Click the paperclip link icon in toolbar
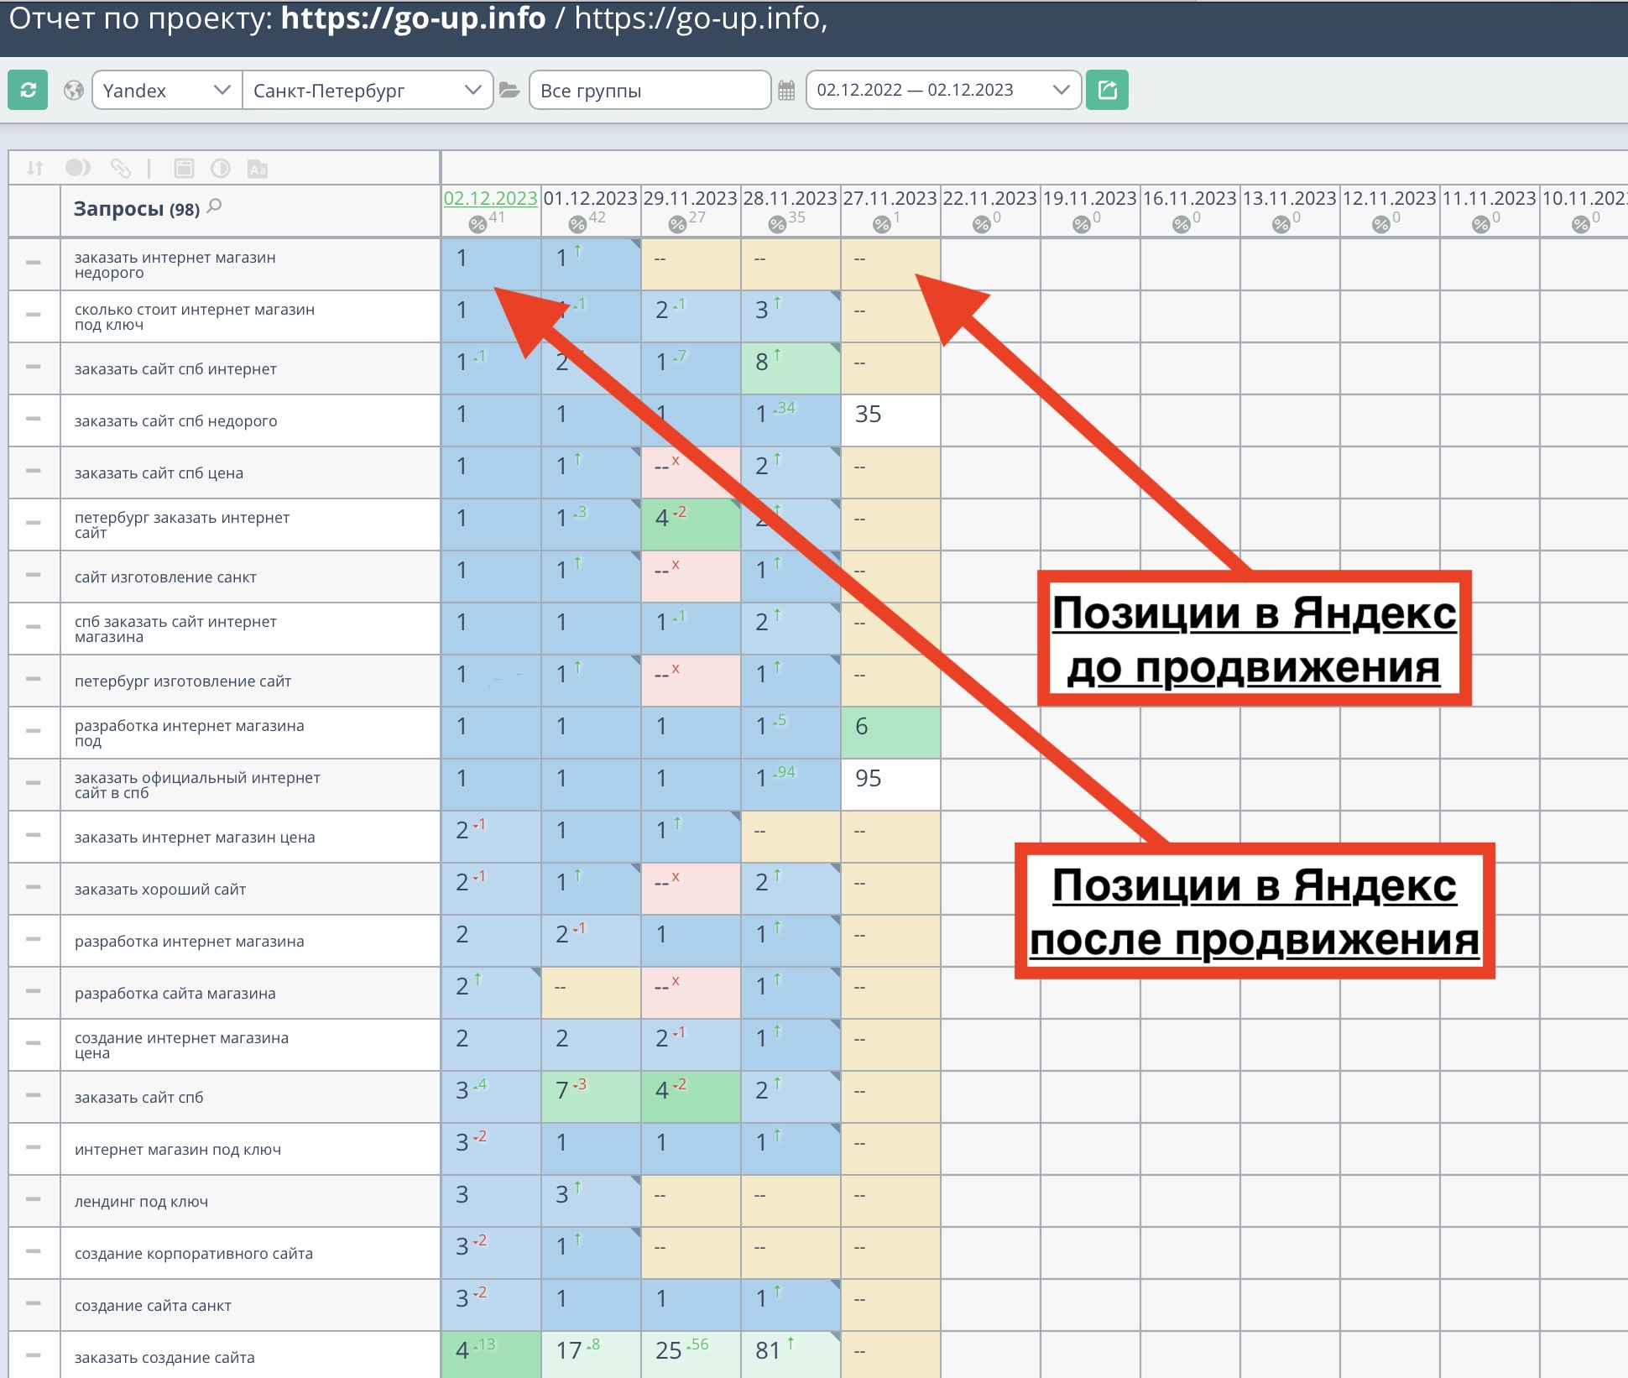This screenshot has width=1628, height=1378. (121, 169)
